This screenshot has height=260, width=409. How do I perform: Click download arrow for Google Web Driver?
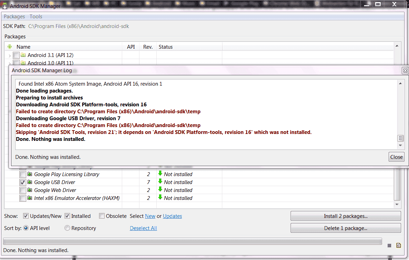click(160, 189)
